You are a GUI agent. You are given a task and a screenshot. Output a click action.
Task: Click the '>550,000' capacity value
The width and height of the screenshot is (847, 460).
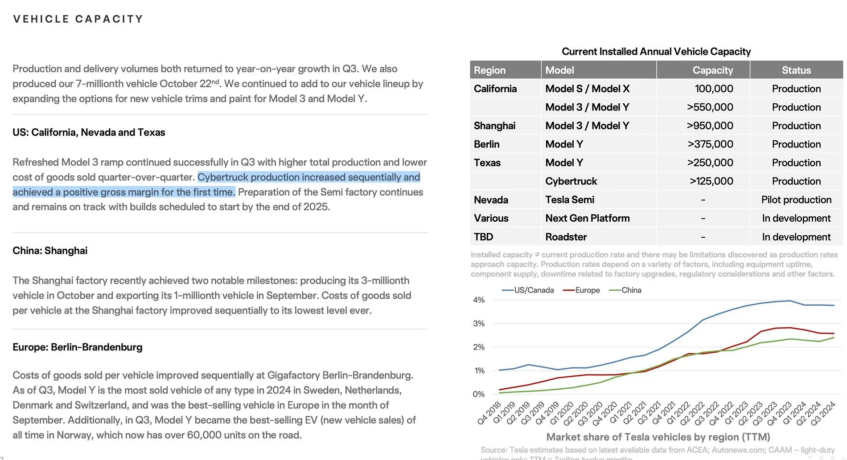[x=710, y=107]
